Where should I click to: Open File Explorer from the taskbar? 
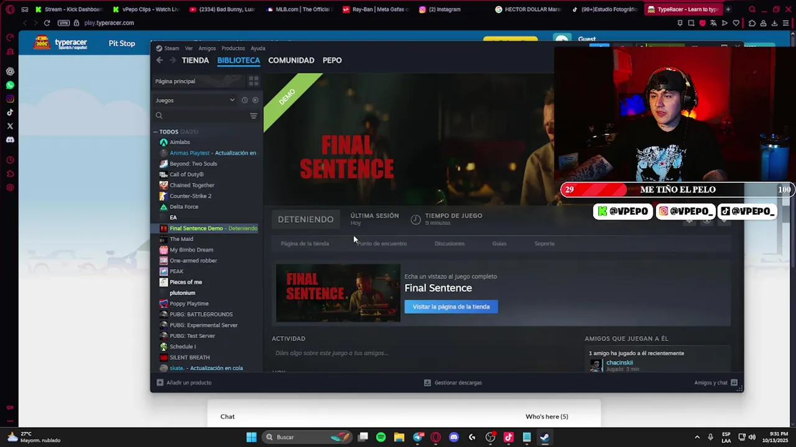399,437
